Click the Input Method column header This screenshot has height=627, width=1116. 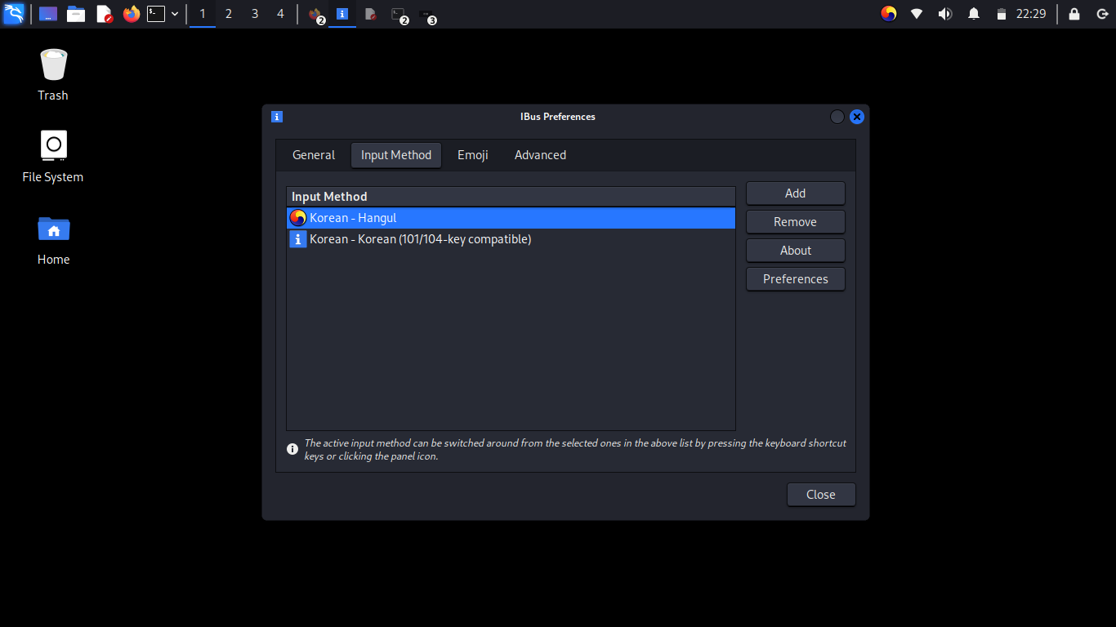click(x=511, y=197)
